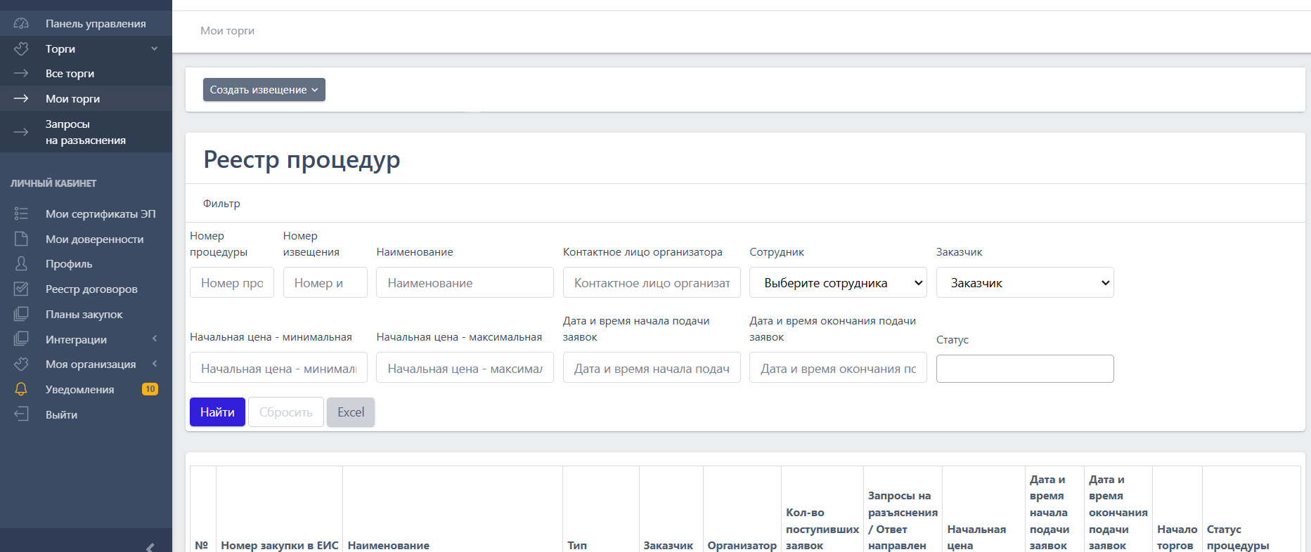
Task: Click the checkbox icon for Реестр договоров
Action: tap(21, 289)
